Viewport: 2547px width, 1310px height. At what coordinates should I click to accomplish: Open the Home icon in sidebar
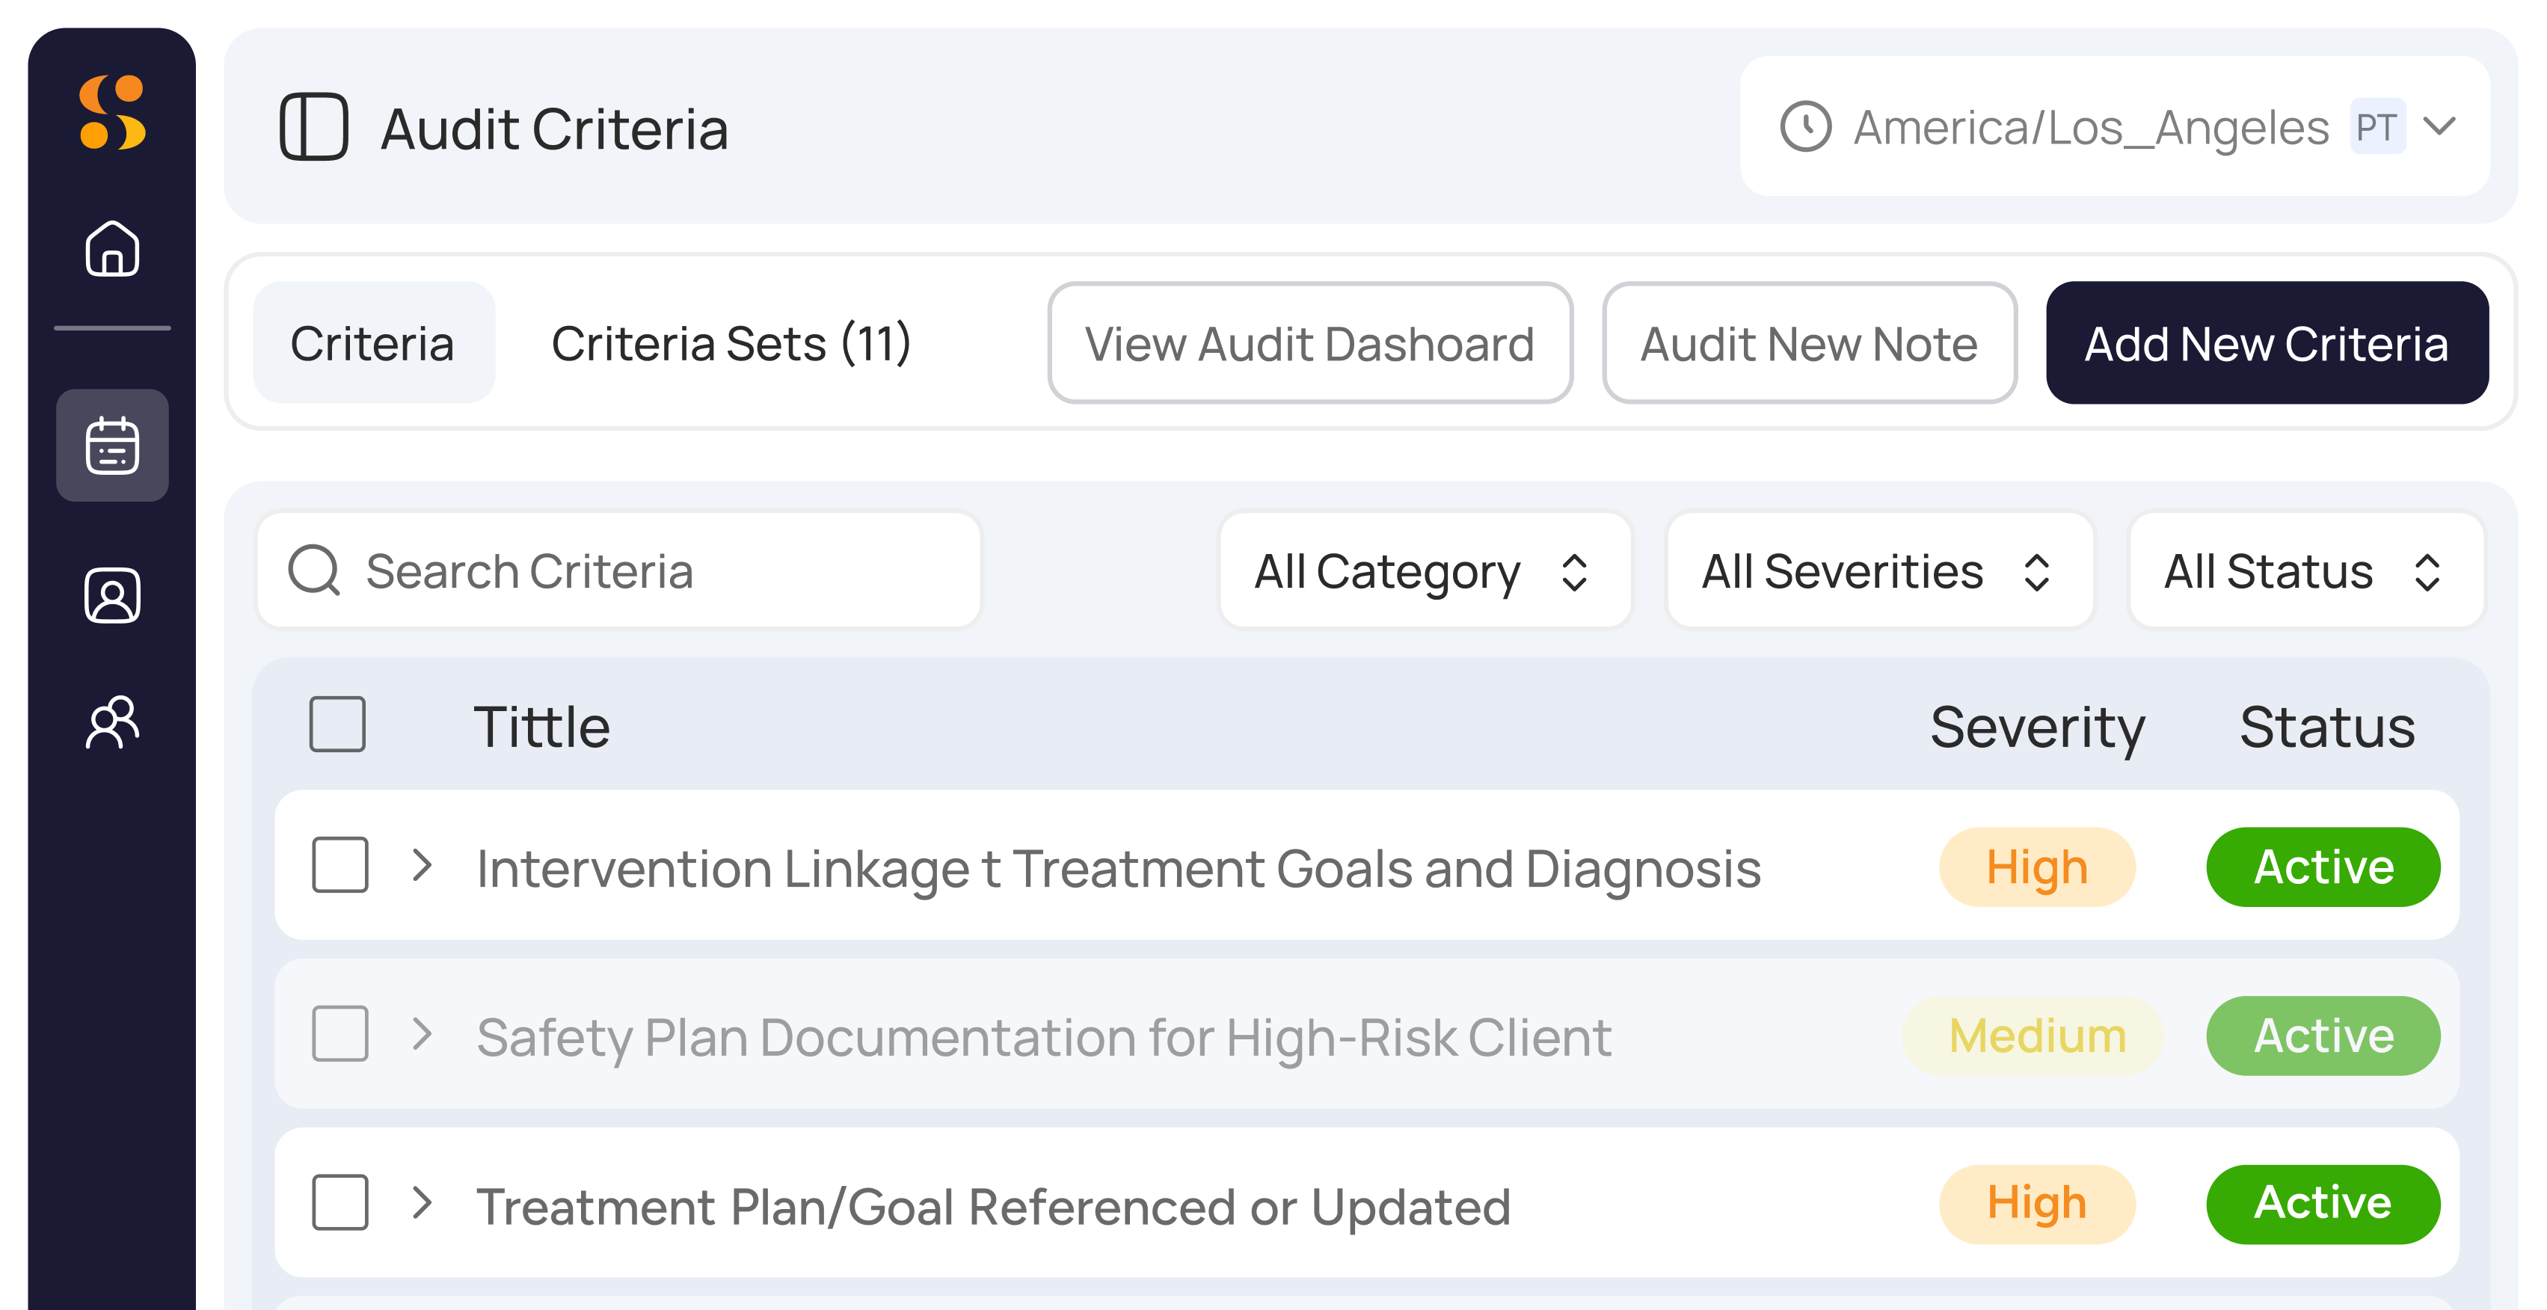pyautogui.click(x=111, y=248)
